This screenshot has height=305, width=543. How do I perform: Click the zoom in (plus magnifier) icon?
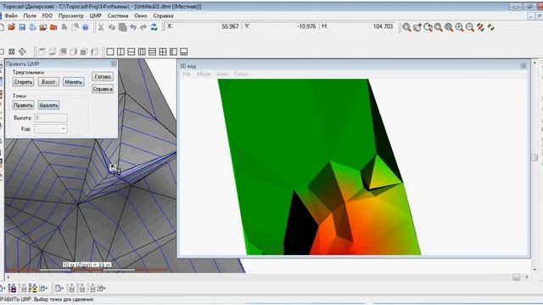[x=460, y=27]
